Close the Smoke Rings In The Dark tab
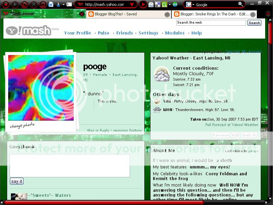Image resolution: width=273 pixels, height=205 pixels. pyautogui.click(x=253, y=15)
